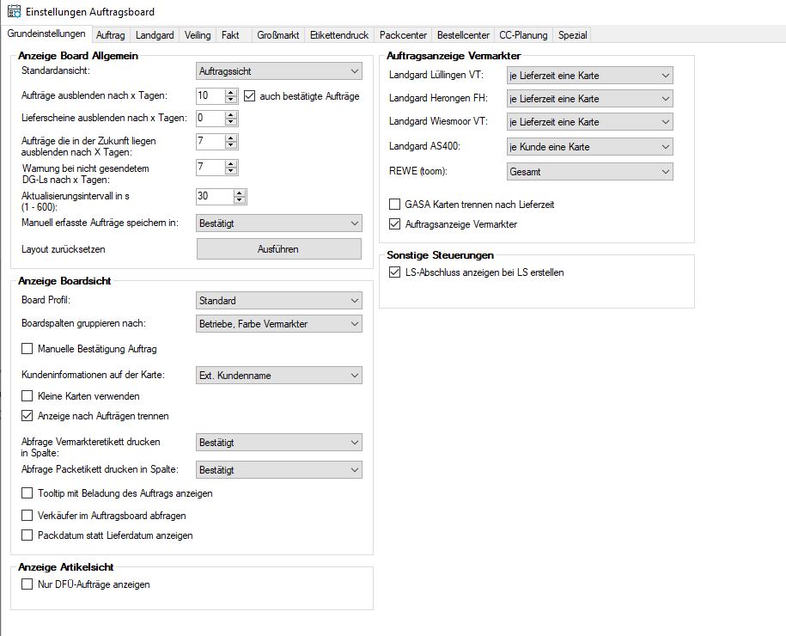The height and width of the screenshot is (636, 786).
Task: Enable Nur DFÜ-Aufträge anzeigen
Action: (x=27, y=584)
